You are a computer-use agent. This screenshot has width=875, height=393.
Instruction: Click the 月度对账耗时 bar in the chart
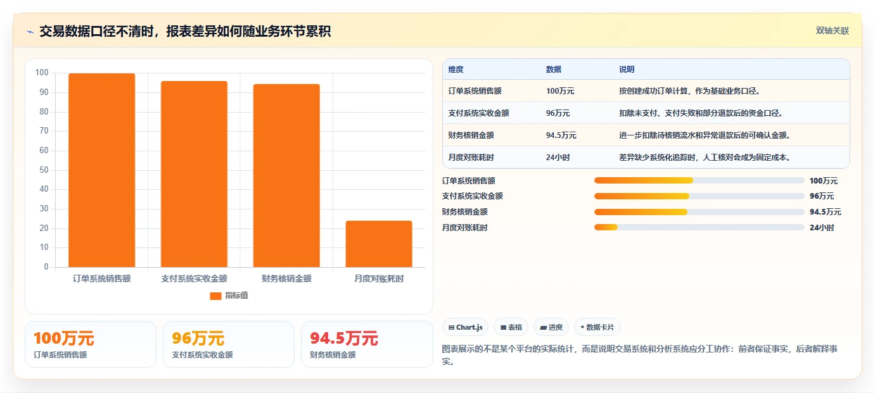pyautogui.click(x=379, y=244)
